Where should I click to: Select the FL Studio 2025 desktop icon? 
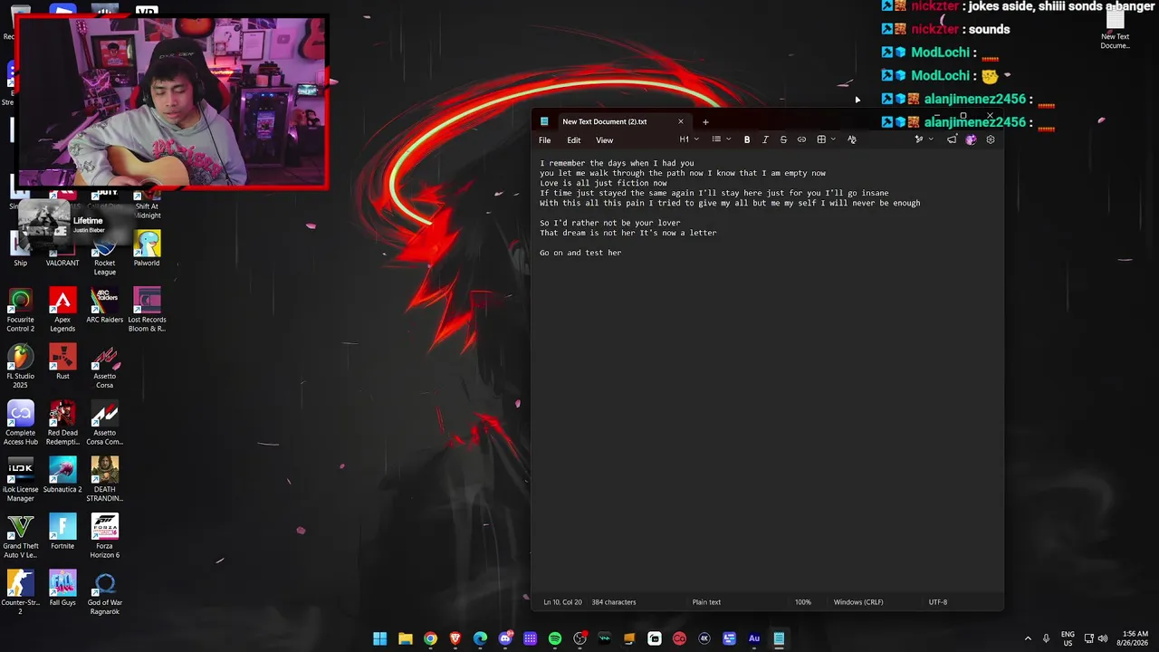click(x=20, y=367)
